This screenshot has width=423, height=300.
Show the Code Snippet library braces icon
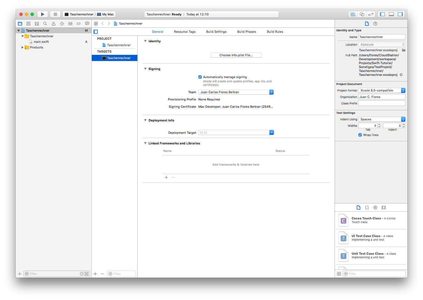[x=367, y=207]
